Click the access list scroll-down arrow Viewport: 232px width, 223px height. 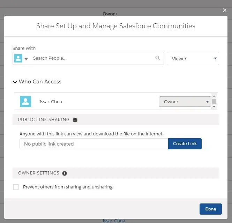tap(214, 106)
